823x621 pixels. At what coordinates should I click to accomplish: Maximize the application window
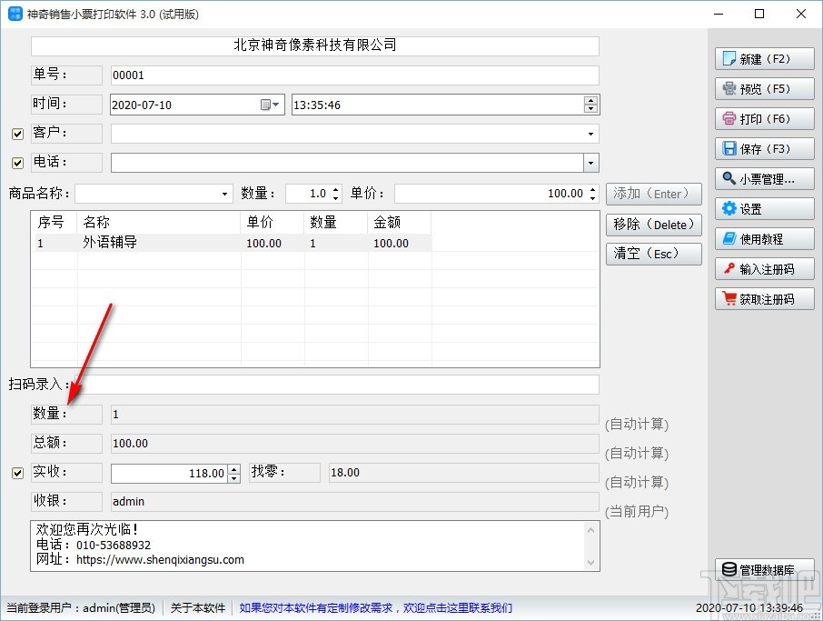[x=759, y=14]
